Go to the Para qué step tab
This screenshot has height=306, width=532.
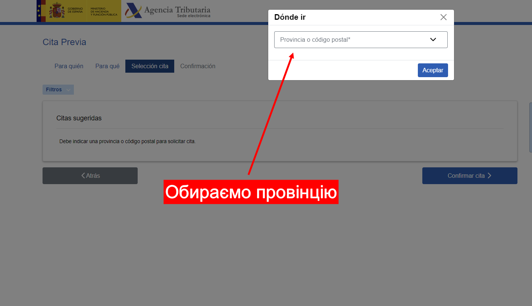click(x=107, y=66)
